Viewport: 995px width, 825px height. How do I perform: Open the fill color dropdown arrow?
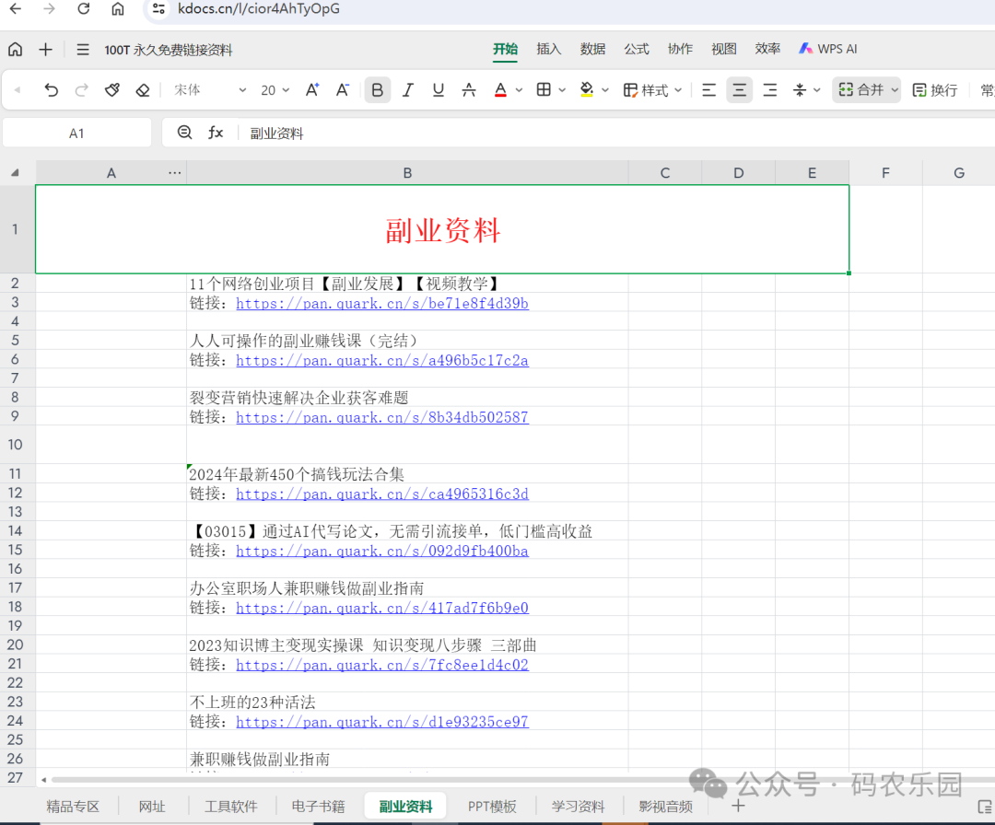(x=605, y=90)
